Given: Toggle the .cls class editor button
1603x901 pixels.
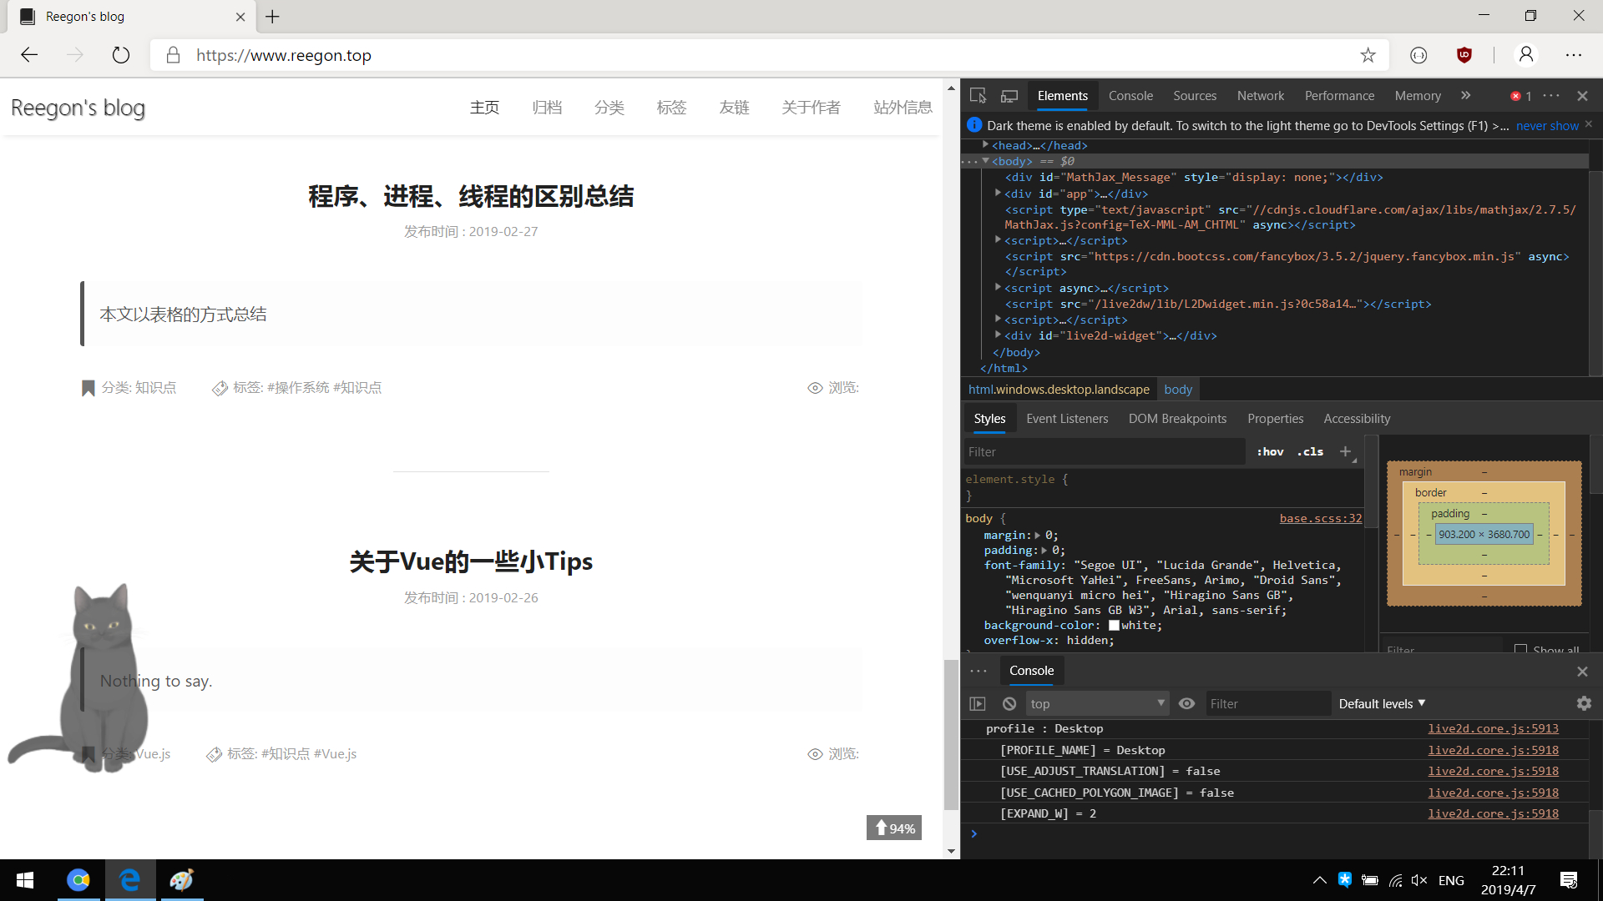Looking at the screenshot, I should 1310,451.
